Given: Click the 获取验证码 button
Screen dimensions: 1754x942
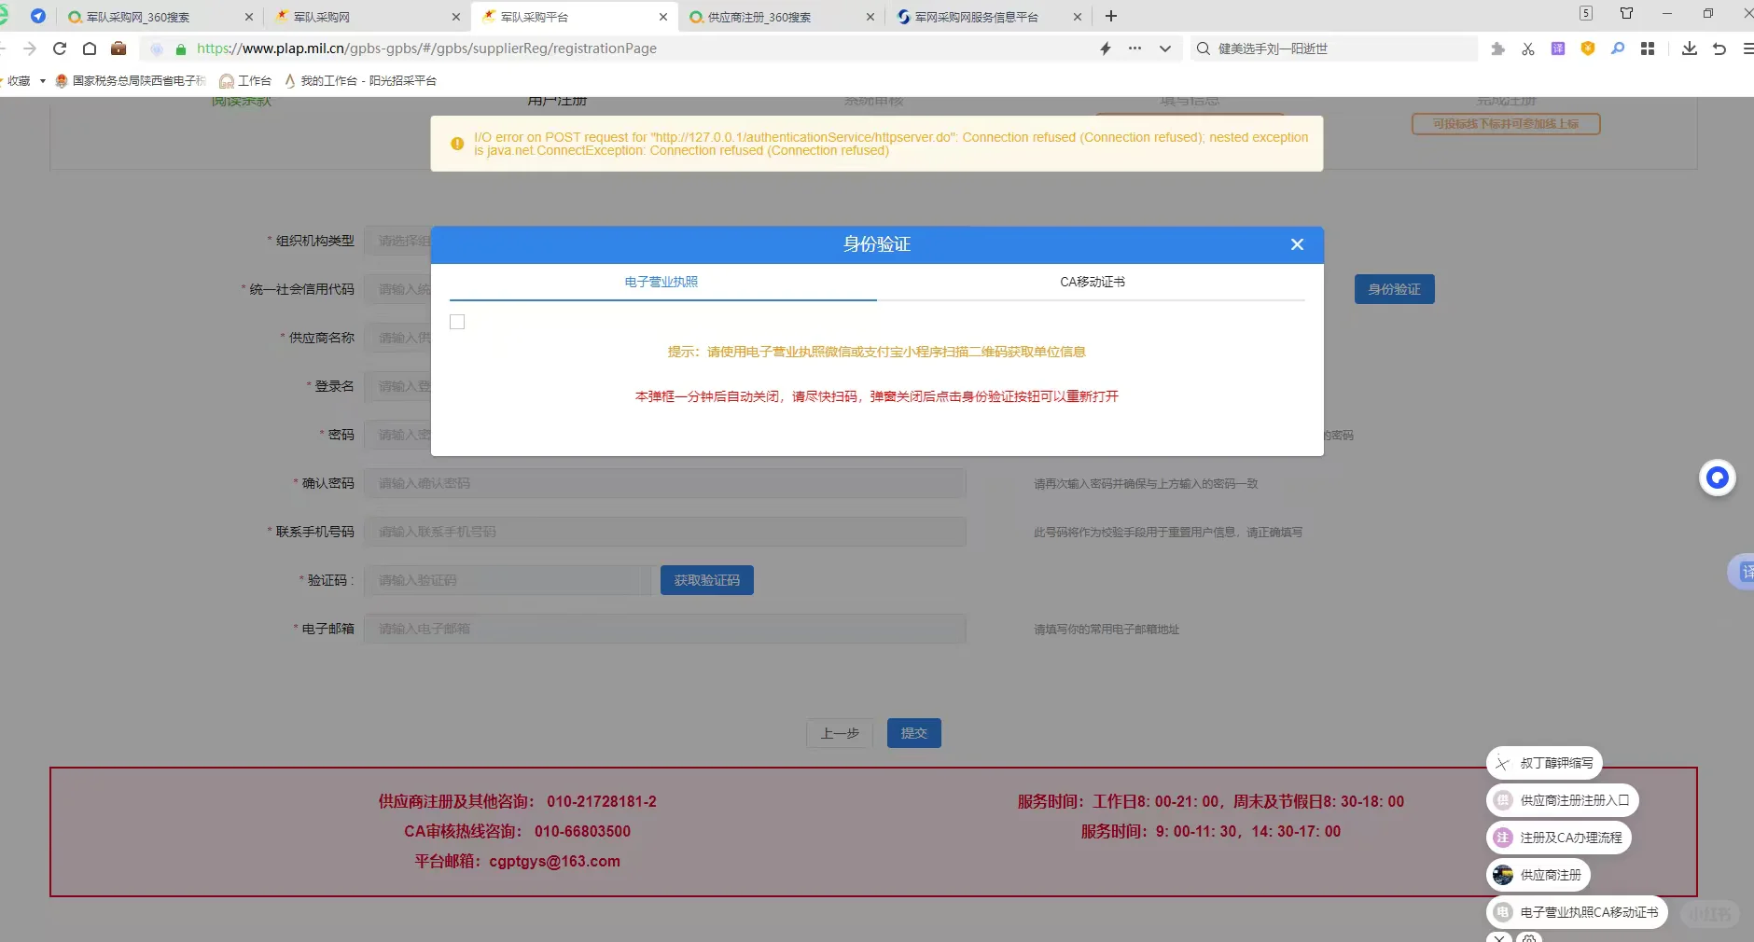Looking at the screenshot, I should pyautogui.click(x=707, y=580).
